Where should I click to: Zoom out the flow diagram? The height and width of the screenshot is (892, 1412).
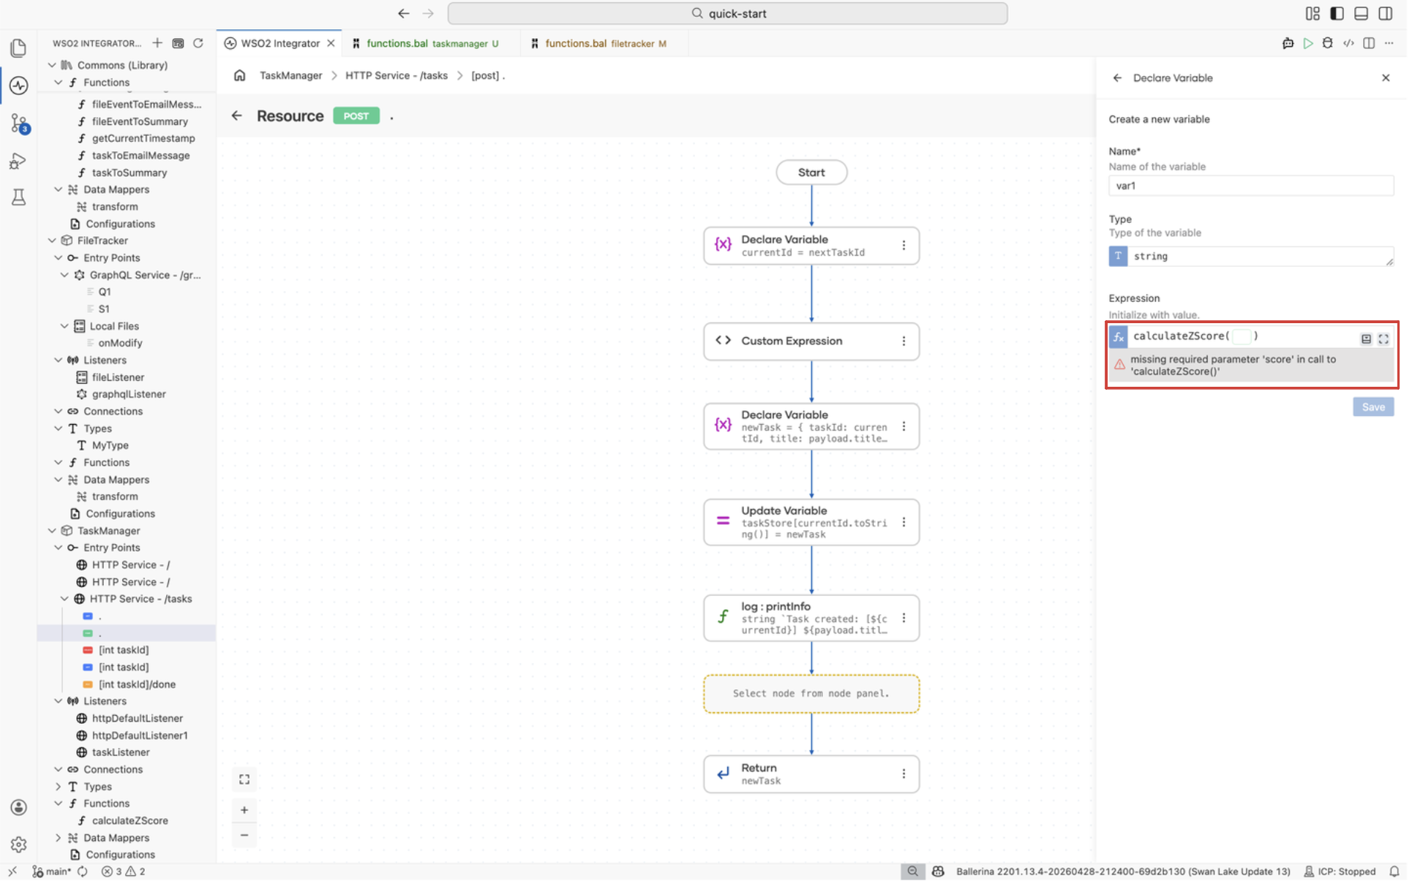click(x=244, y=835)
